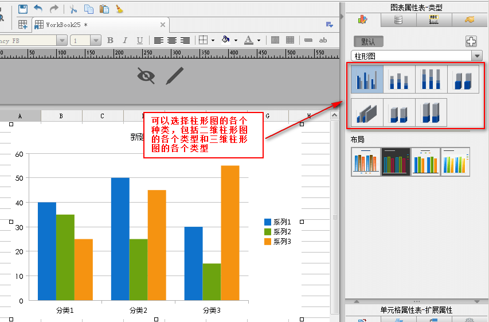Click the 分类3 axis label
489x322 pixels.
[212, 310]
